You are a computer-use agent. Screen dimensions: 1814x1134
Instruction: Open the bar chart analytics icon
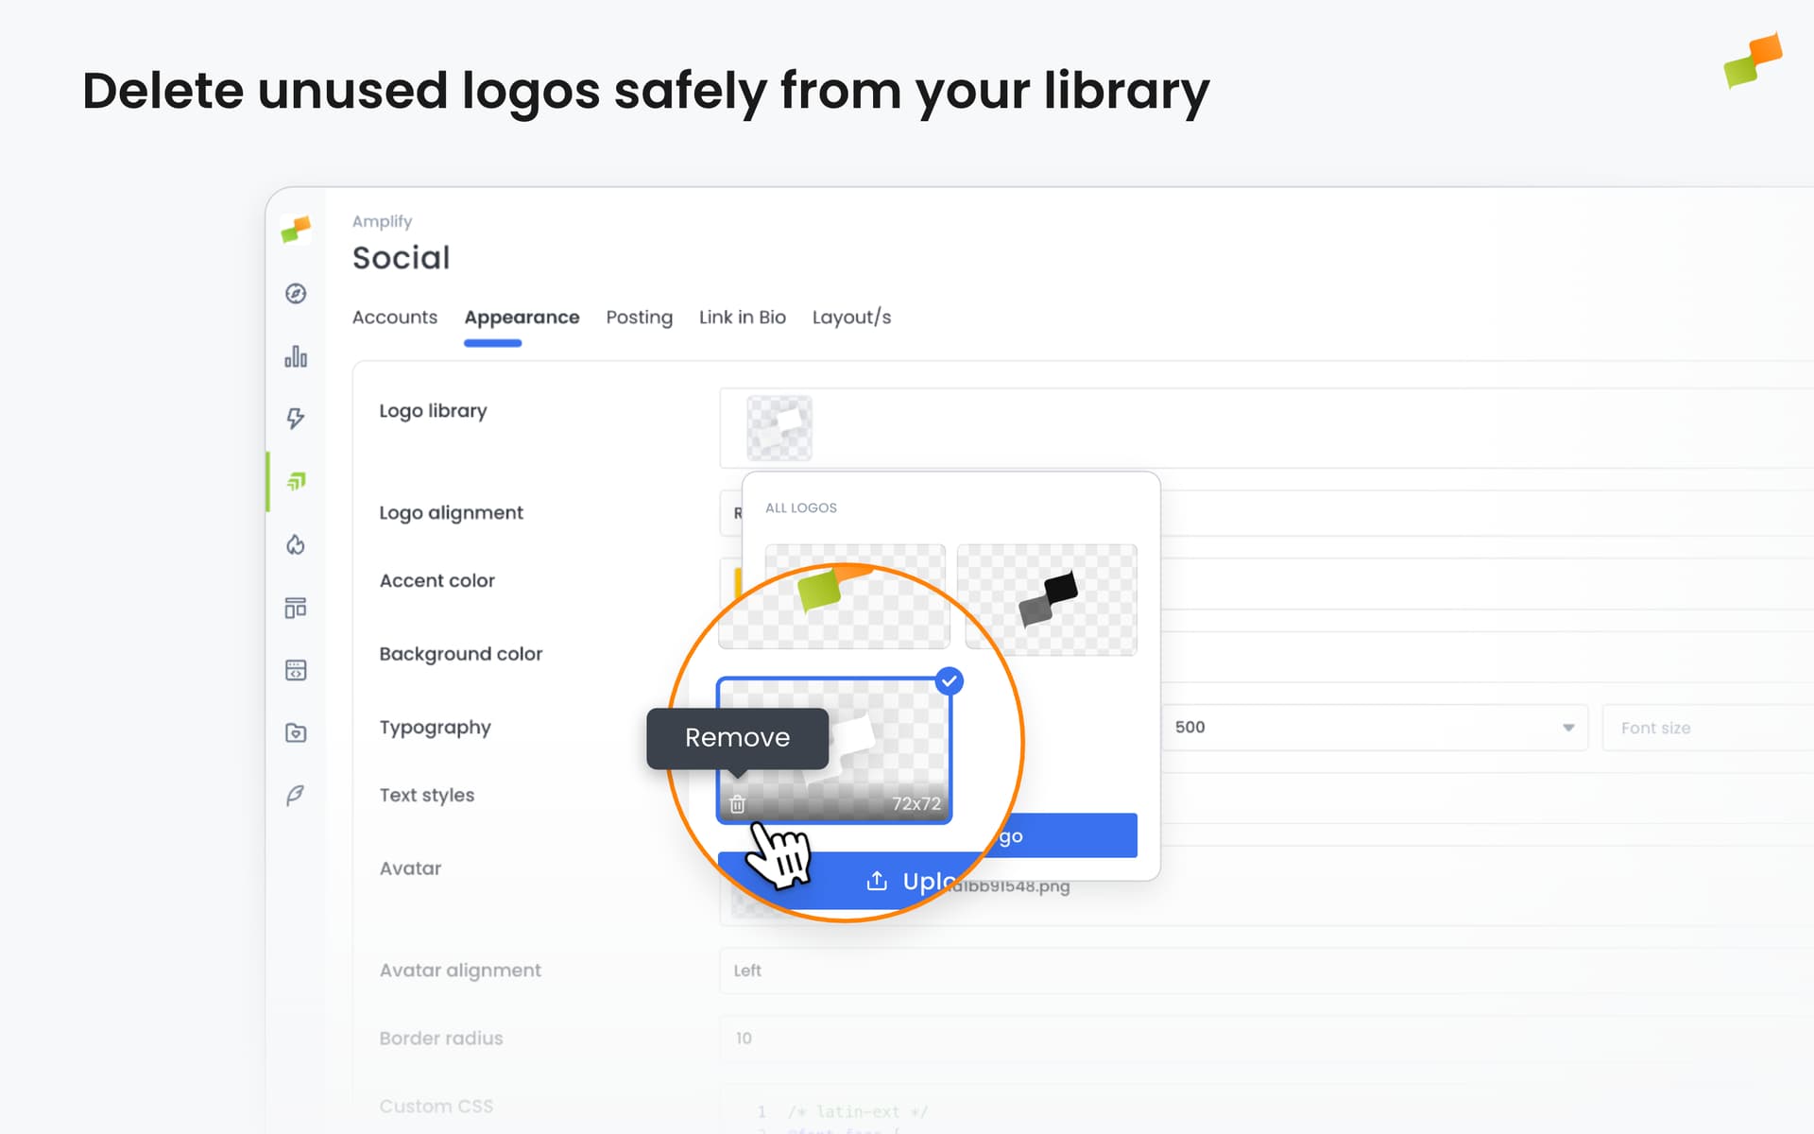[296, 356]
